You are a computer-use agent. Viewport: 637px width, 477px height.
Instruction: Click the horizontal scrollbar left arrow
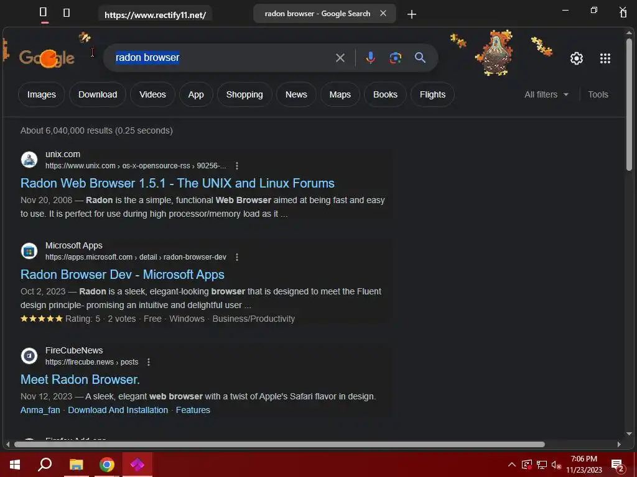tap(7, 445)
